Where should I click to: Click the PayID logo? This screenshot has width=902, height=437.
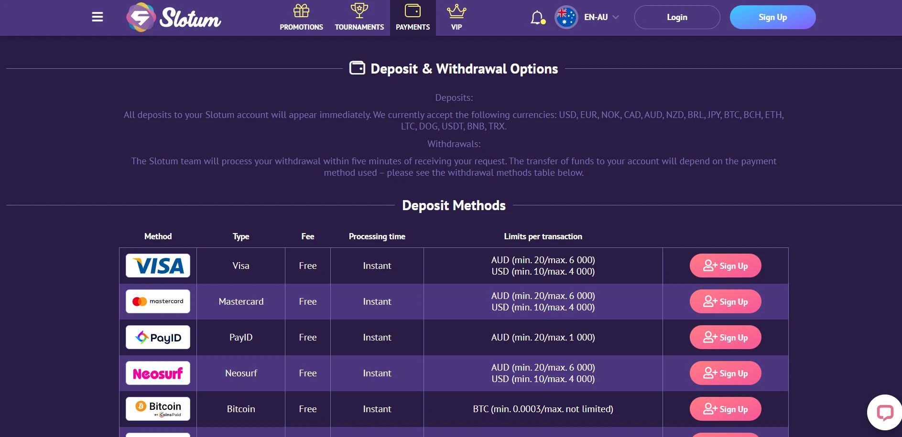[x=158, y=337]
